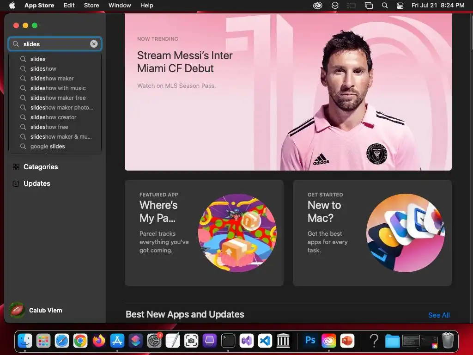
Task: Open Visual Studio (purple) from the Dock
Action: [x=247, y=341]
